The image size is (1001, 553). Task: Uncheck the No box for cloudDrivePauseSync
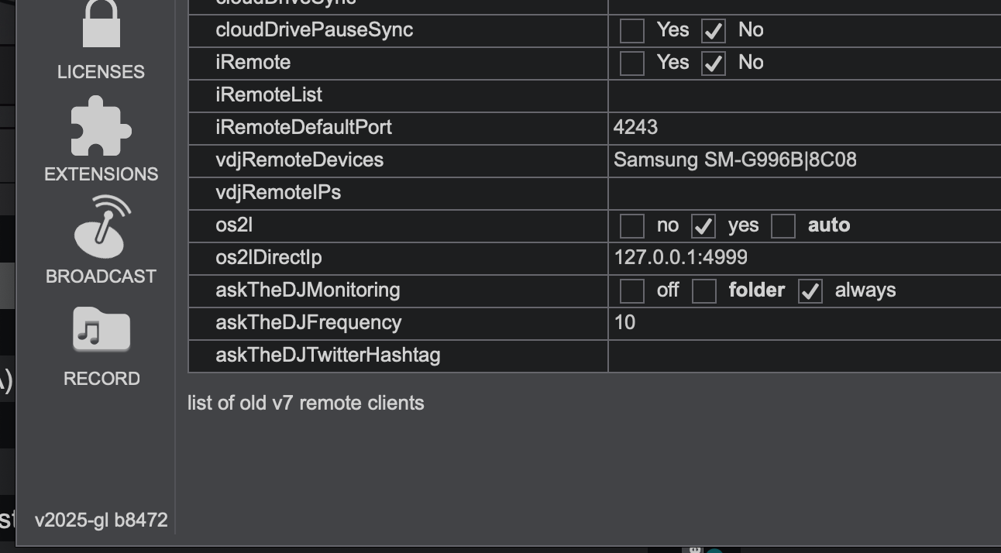point(714,30)
